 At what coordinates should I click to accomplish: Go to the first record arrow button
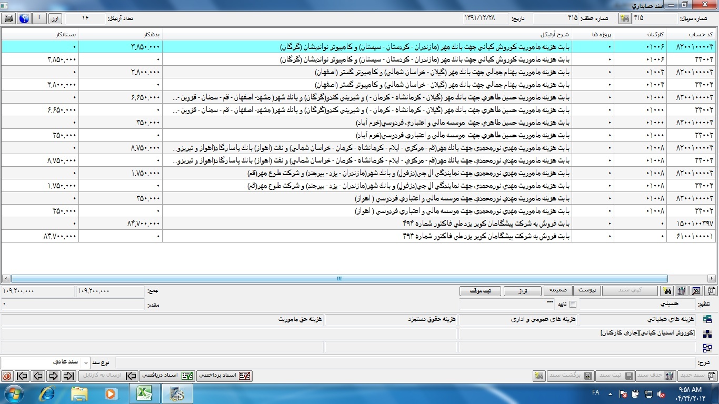point(22,376)
